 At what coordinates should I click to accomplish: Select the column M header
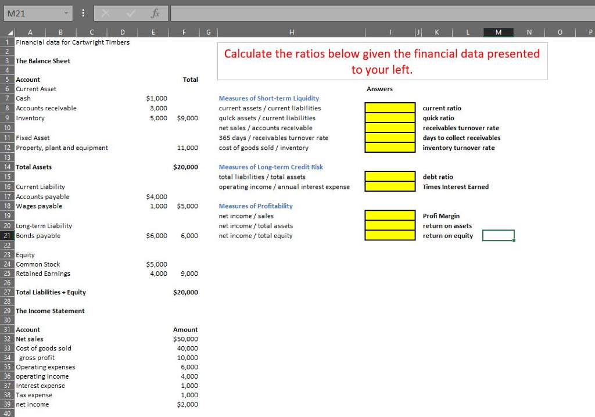pos(498,32)
